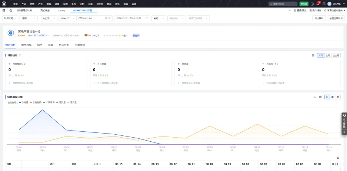Collapse the side widget double-arrow
The image size is (347, 171).
[344, 132]
